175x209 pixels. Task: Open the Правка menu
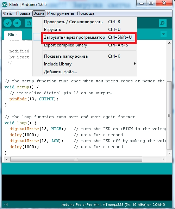click(x=23, y=13)
